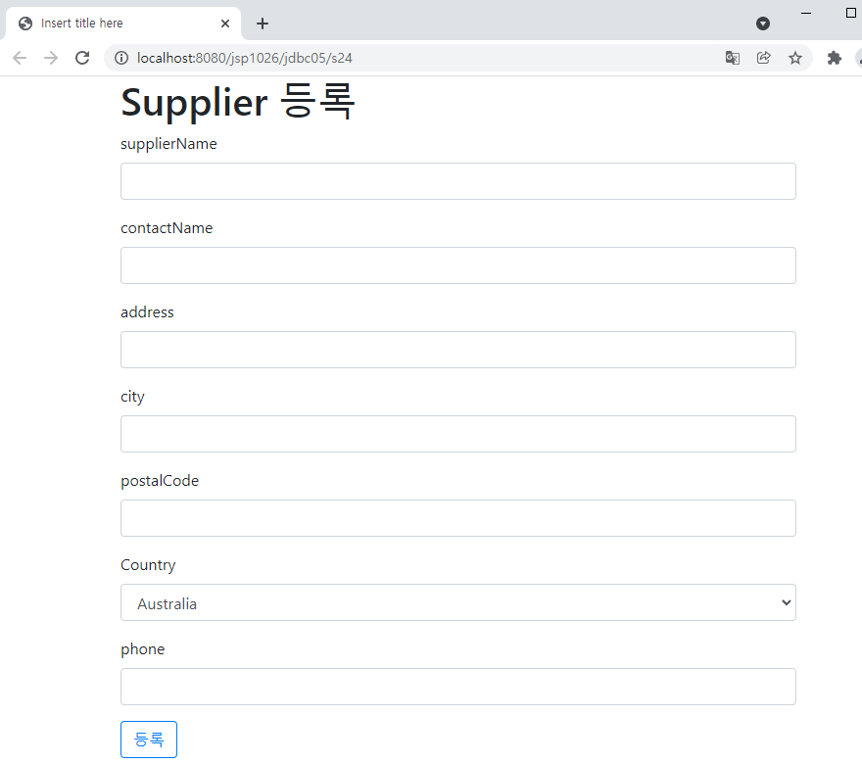The image size is (862, 764).
Task: Open a new browser tab
Action: pos(263,24)
